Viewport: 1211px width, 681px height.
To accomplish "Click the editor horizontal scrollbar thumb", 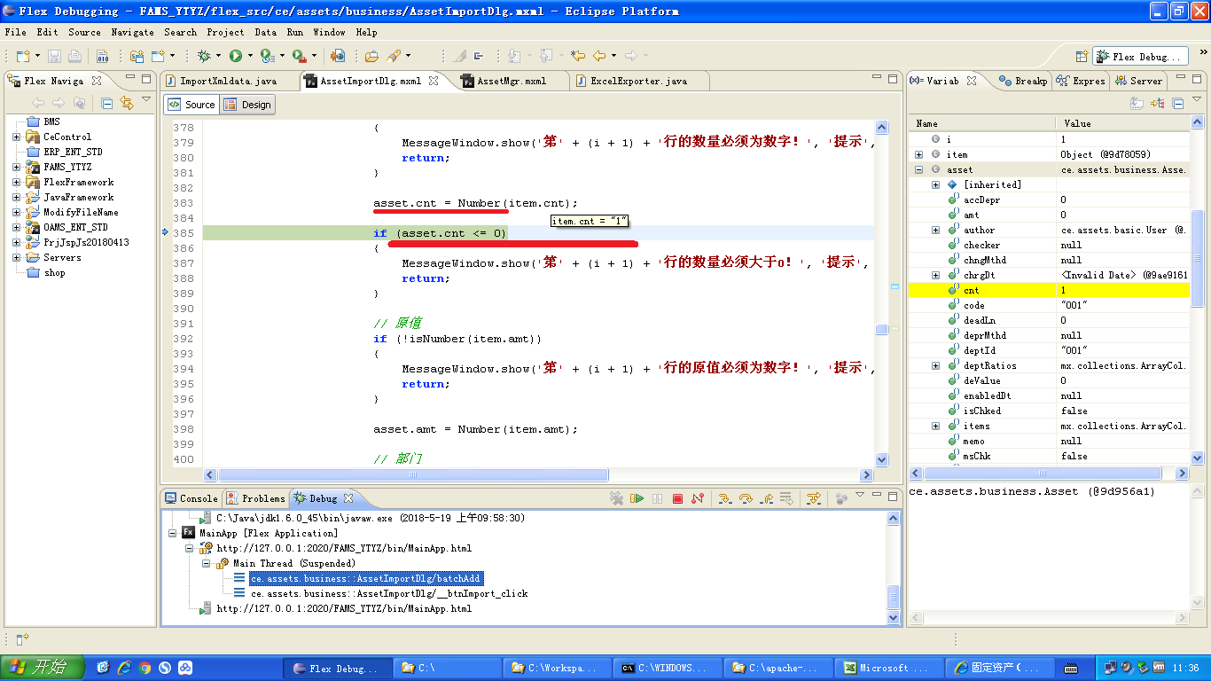I will pos(412,474).
